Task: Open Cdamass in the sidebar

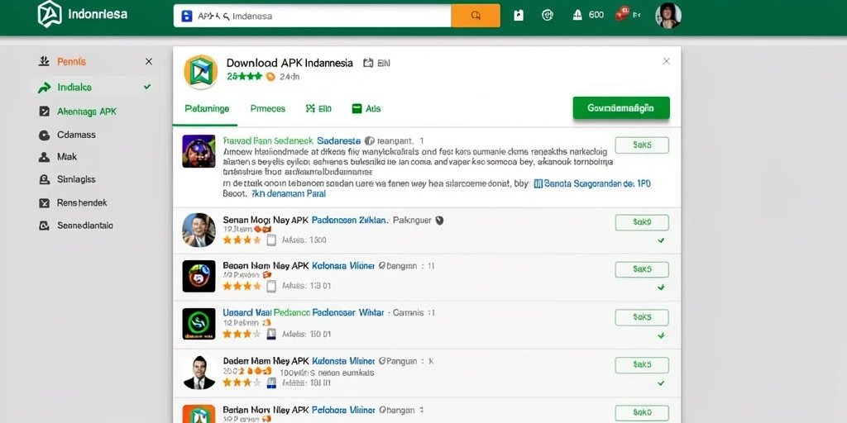Action: coord(76,135)
